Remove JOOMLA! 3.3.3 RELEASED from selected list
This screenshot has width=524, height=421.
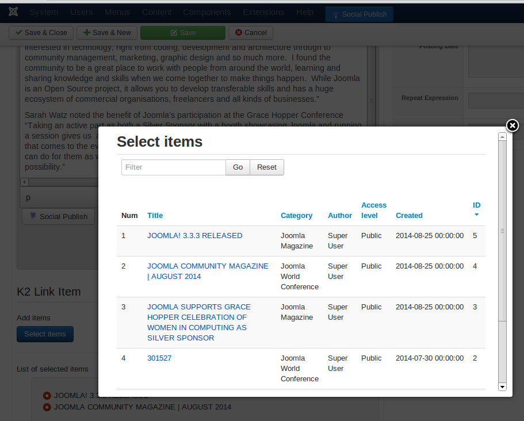[47, 396]
